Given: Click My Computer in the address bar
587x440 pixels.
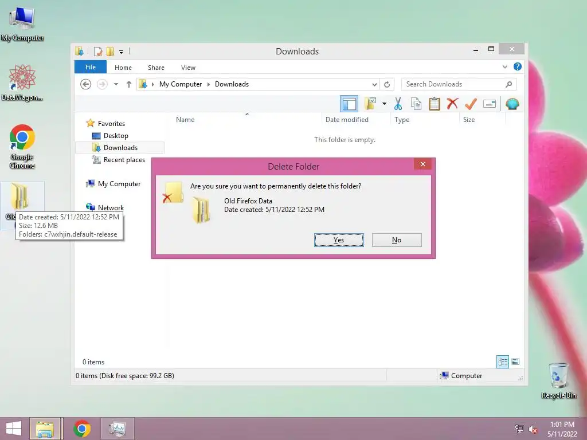Looking at the screenshot, I should [x=181, y=84].
